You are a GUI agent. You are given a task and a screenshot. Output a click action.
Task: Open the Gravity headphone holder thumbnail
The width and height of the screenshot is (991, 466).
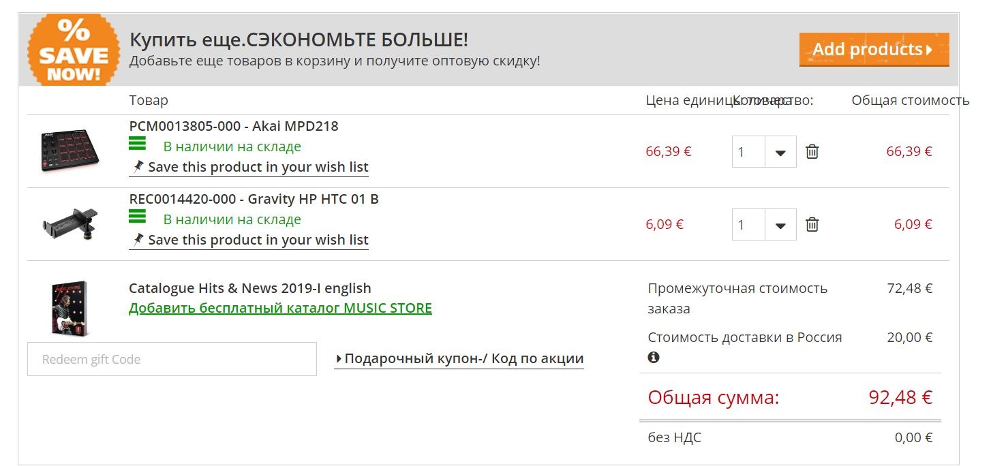70,224
